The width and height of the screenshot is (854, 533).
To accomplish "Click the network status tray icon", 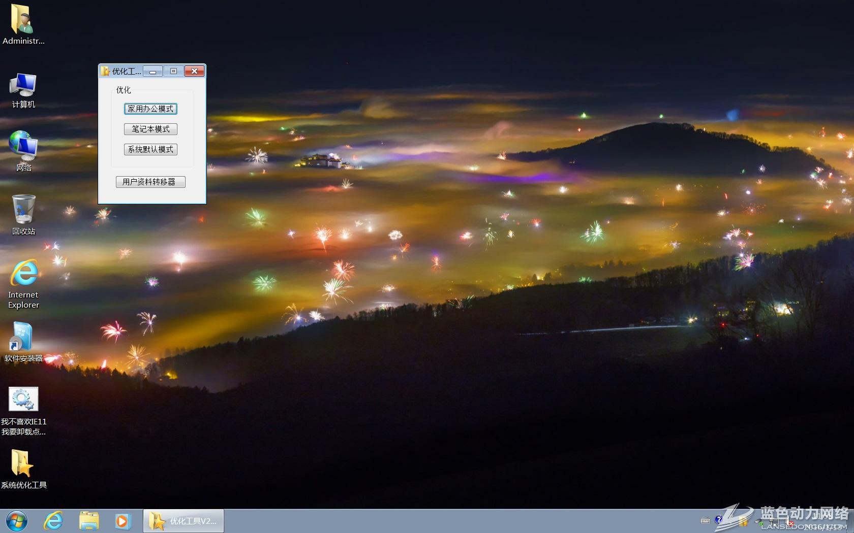I will tap(774, 521).
